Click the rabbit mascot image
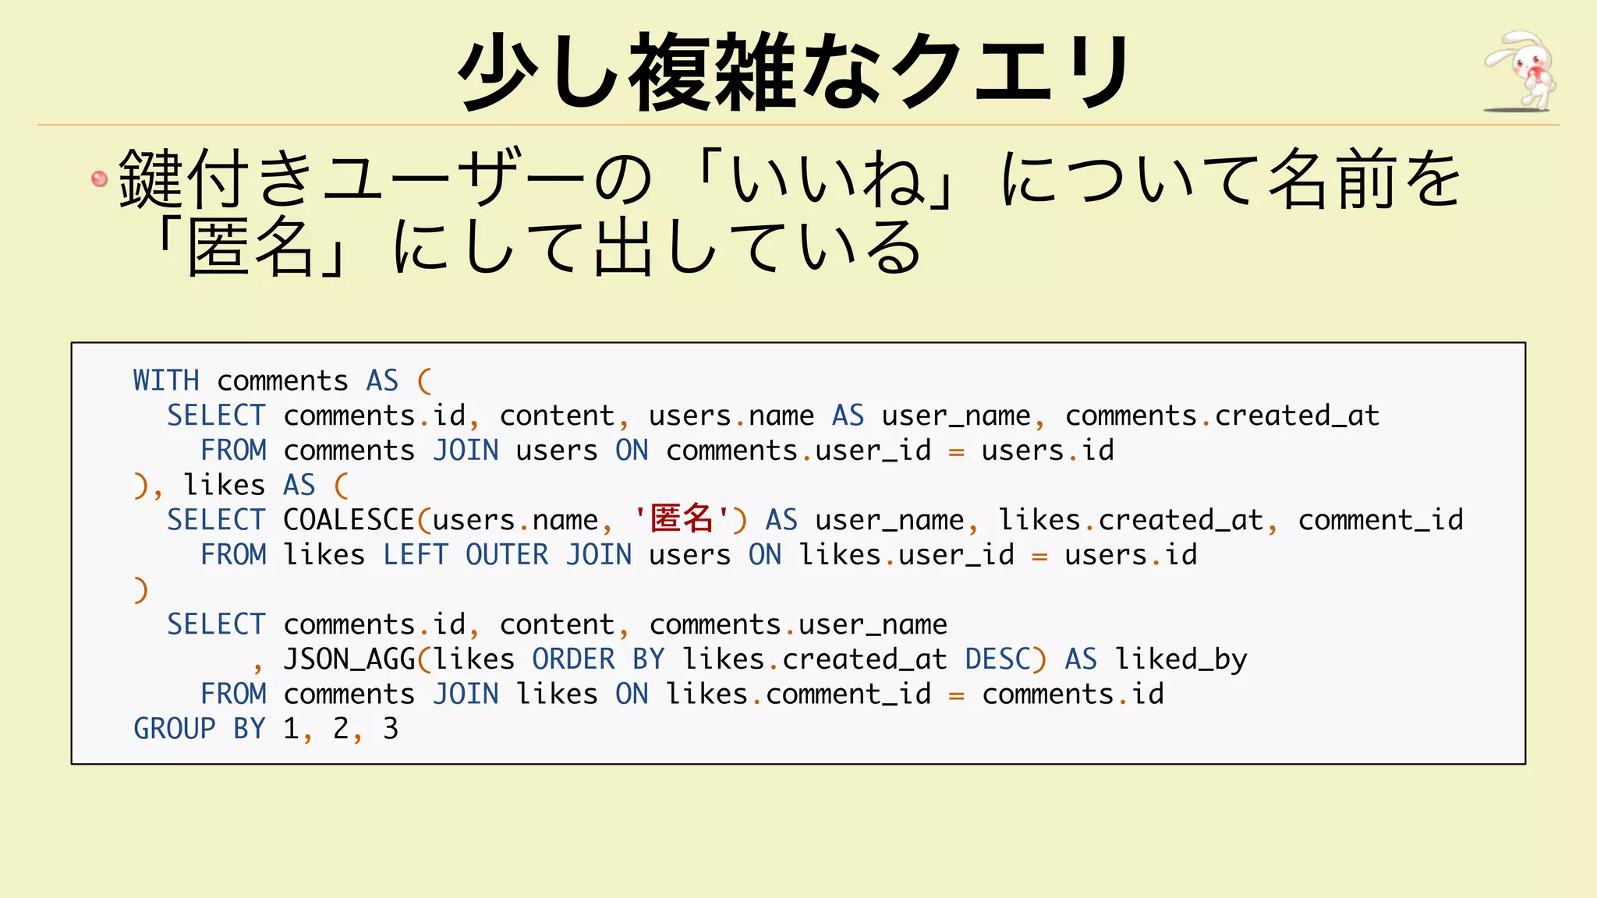This screenshot has width=1597, height=898. coord(1520,71)
